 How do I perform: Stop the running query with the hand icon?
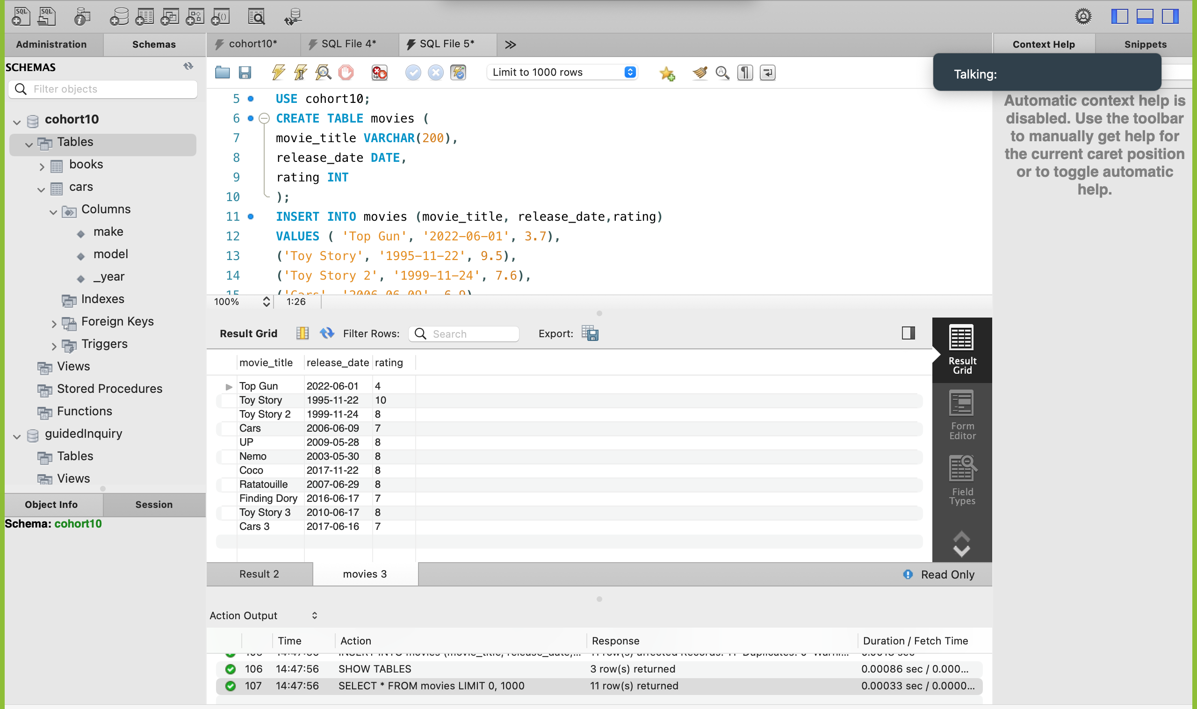click(x=346, y=72)
